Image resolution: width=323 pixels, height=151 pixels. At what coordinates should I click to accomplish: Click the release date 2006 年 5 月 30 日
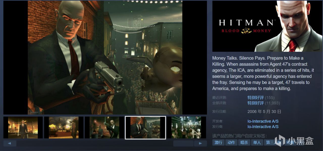tap(264, 111)
